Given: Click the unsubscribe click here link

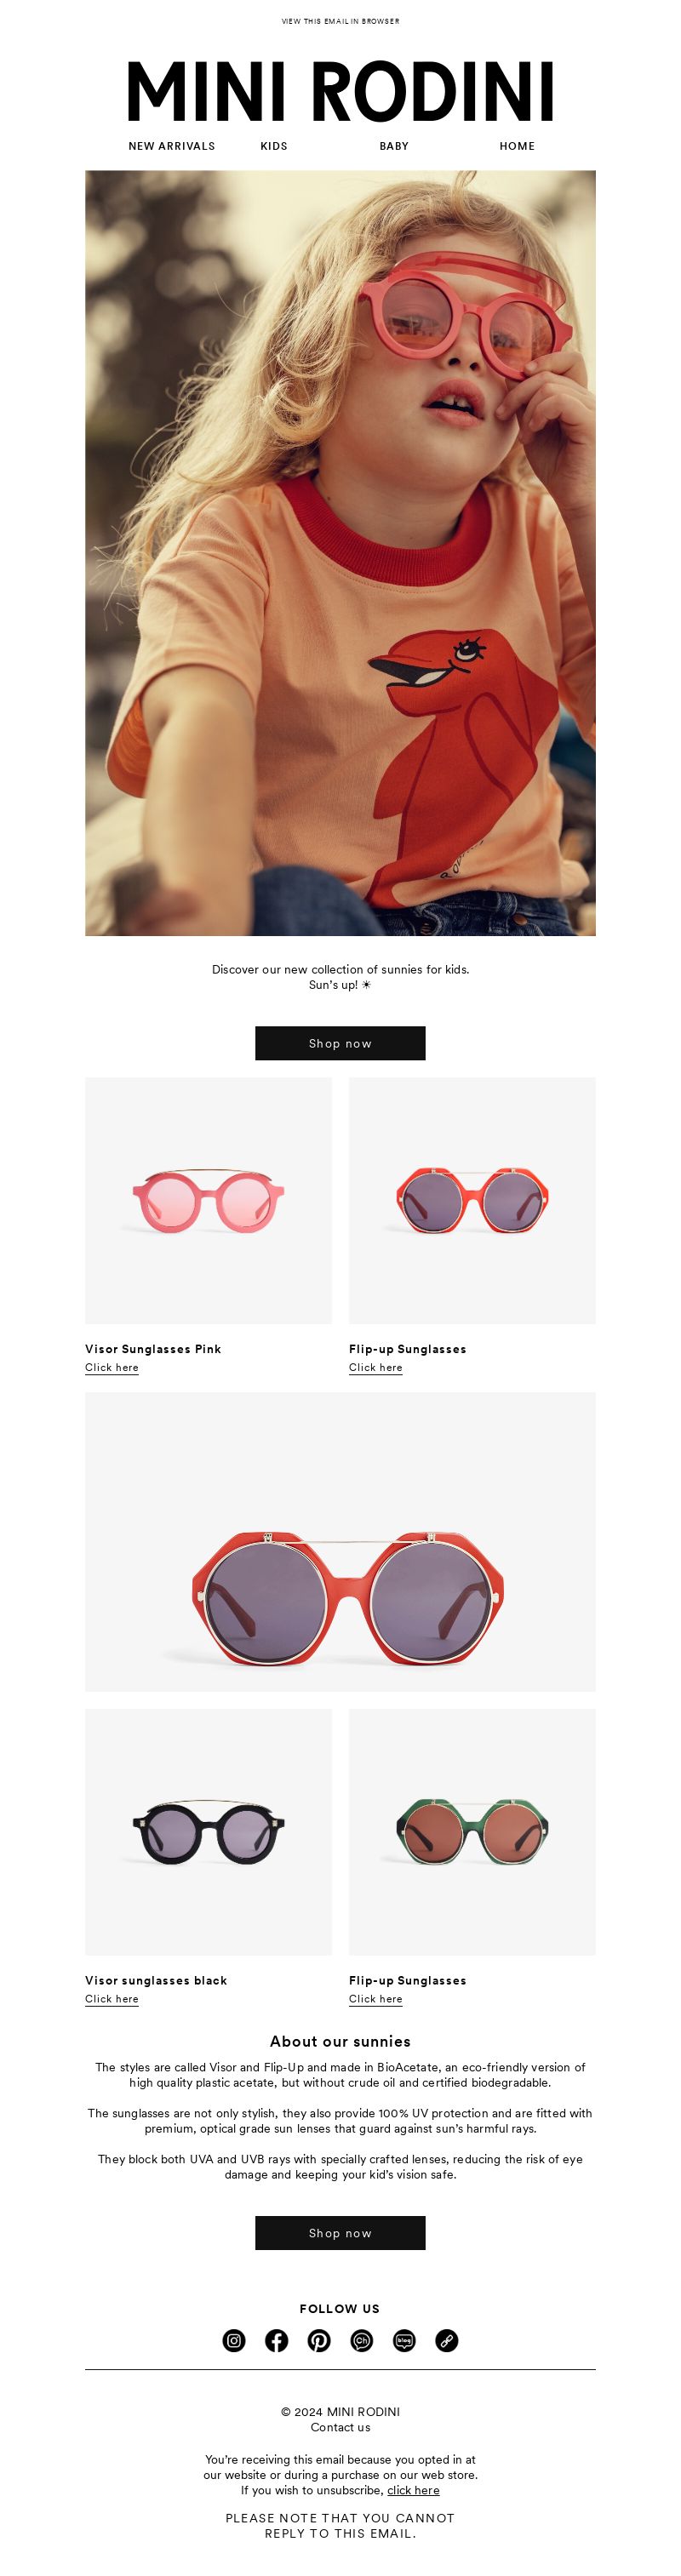Looking at the screenshot, I should pos(413,2490).
